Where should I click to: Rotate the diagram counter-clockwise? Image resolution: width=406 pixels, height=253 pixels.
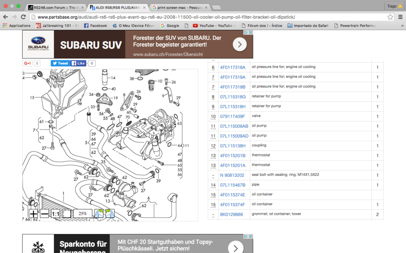pyautogui.click(x=99, y=214)
